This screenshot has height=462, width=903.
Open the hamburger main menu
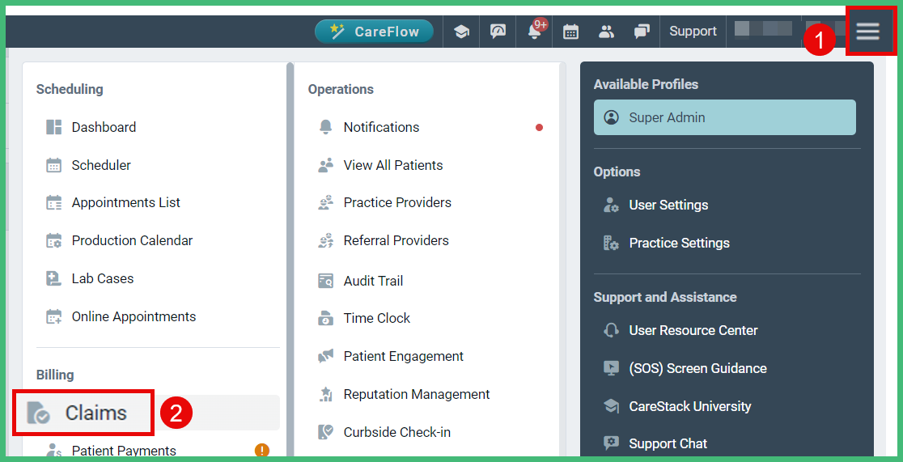867,31
